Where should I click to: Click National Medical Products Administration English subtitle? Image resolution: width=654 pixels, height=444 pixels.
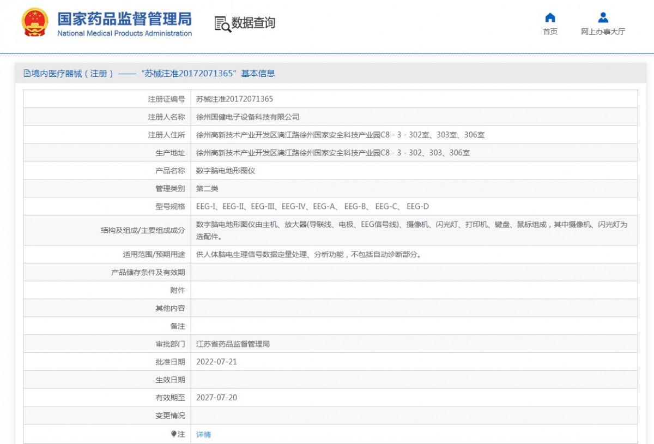pos(125,33)
